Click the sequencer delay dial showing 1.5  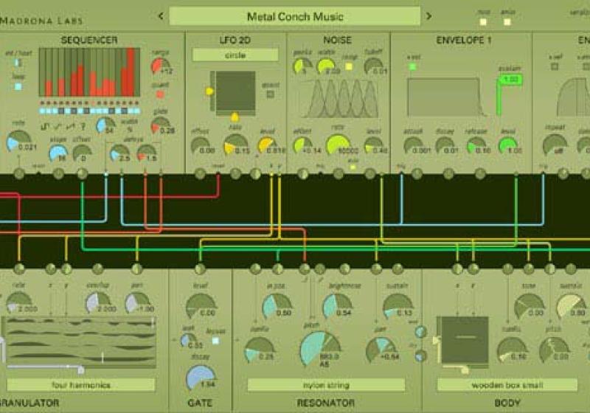(147, 153)
